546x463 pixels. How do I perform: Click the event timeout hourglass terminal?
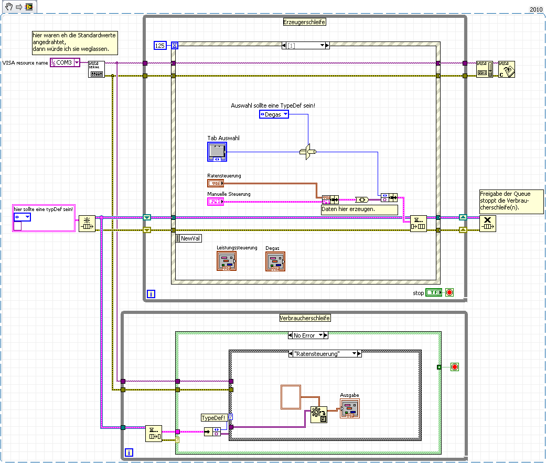175,46
